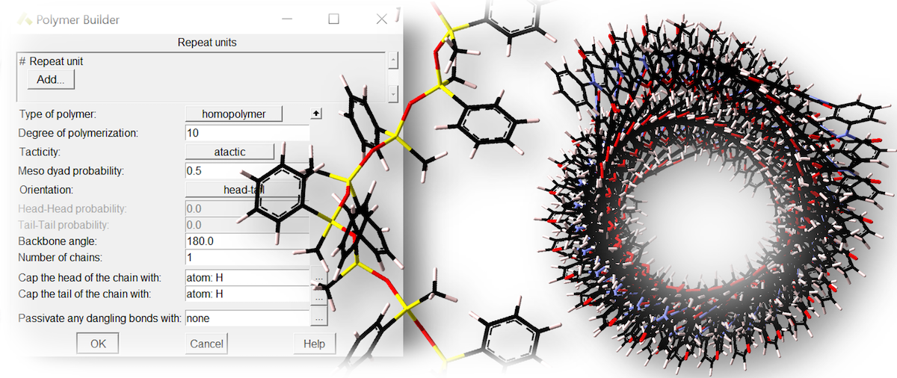Open browse button for head cap
The width and height of the screenshot is (897, 378).
coord(319,279)
